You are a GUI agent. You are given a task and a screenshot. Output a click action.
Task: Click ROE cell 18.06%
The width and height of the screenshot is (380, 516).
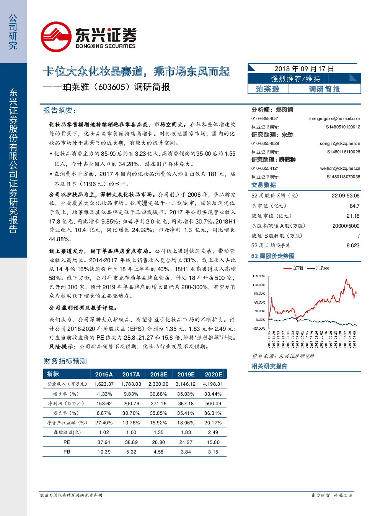click(x=186, y=422)
